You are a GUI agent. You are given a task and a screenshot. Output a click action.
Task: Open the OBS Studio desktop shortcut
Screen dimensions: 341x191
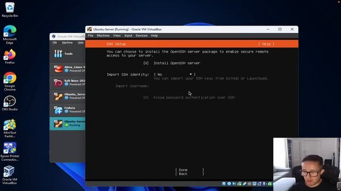point(10,103)
